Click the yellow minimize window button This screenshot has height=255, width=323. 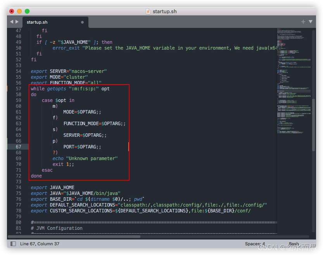(x=19, y=11)
